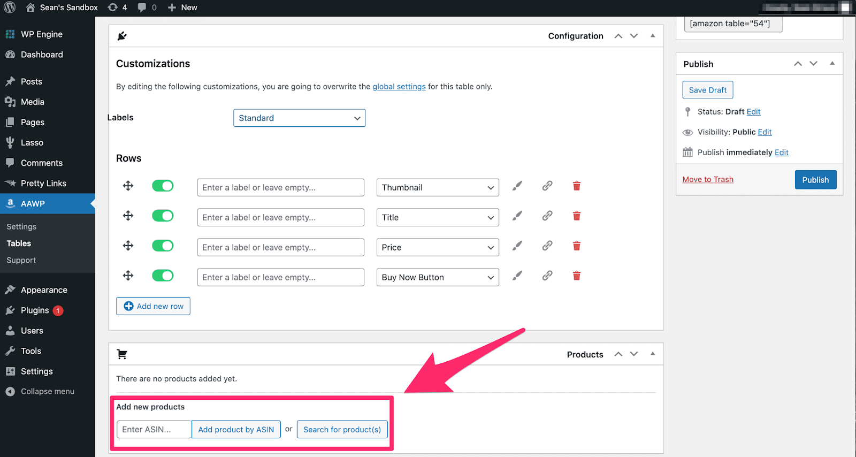The image size is (856, 457).
Task: Edit the Publish immediately schedule link
Action: tap(782, 153)
